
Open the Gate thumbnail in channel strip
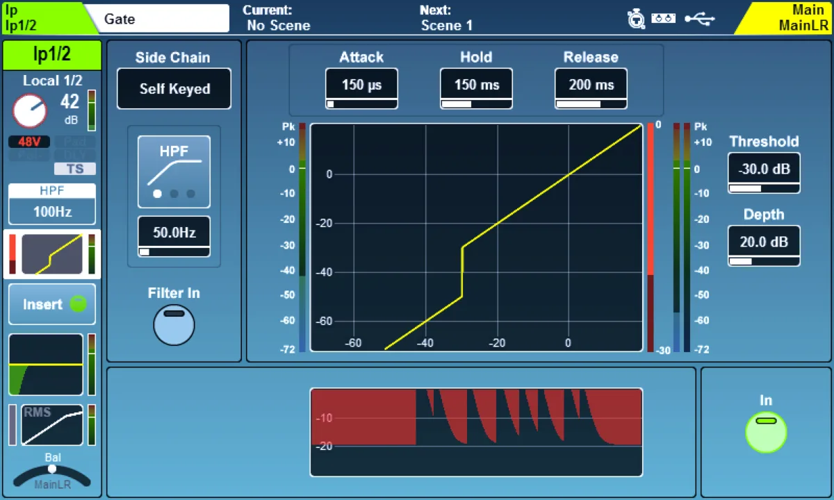pos(52,254)
